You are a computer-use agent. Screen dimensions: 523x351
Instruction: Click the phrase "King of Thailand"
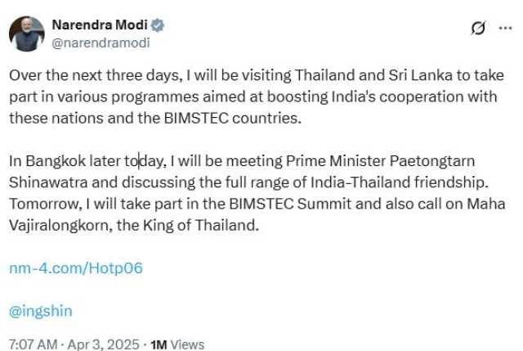[x=200, y=226]
